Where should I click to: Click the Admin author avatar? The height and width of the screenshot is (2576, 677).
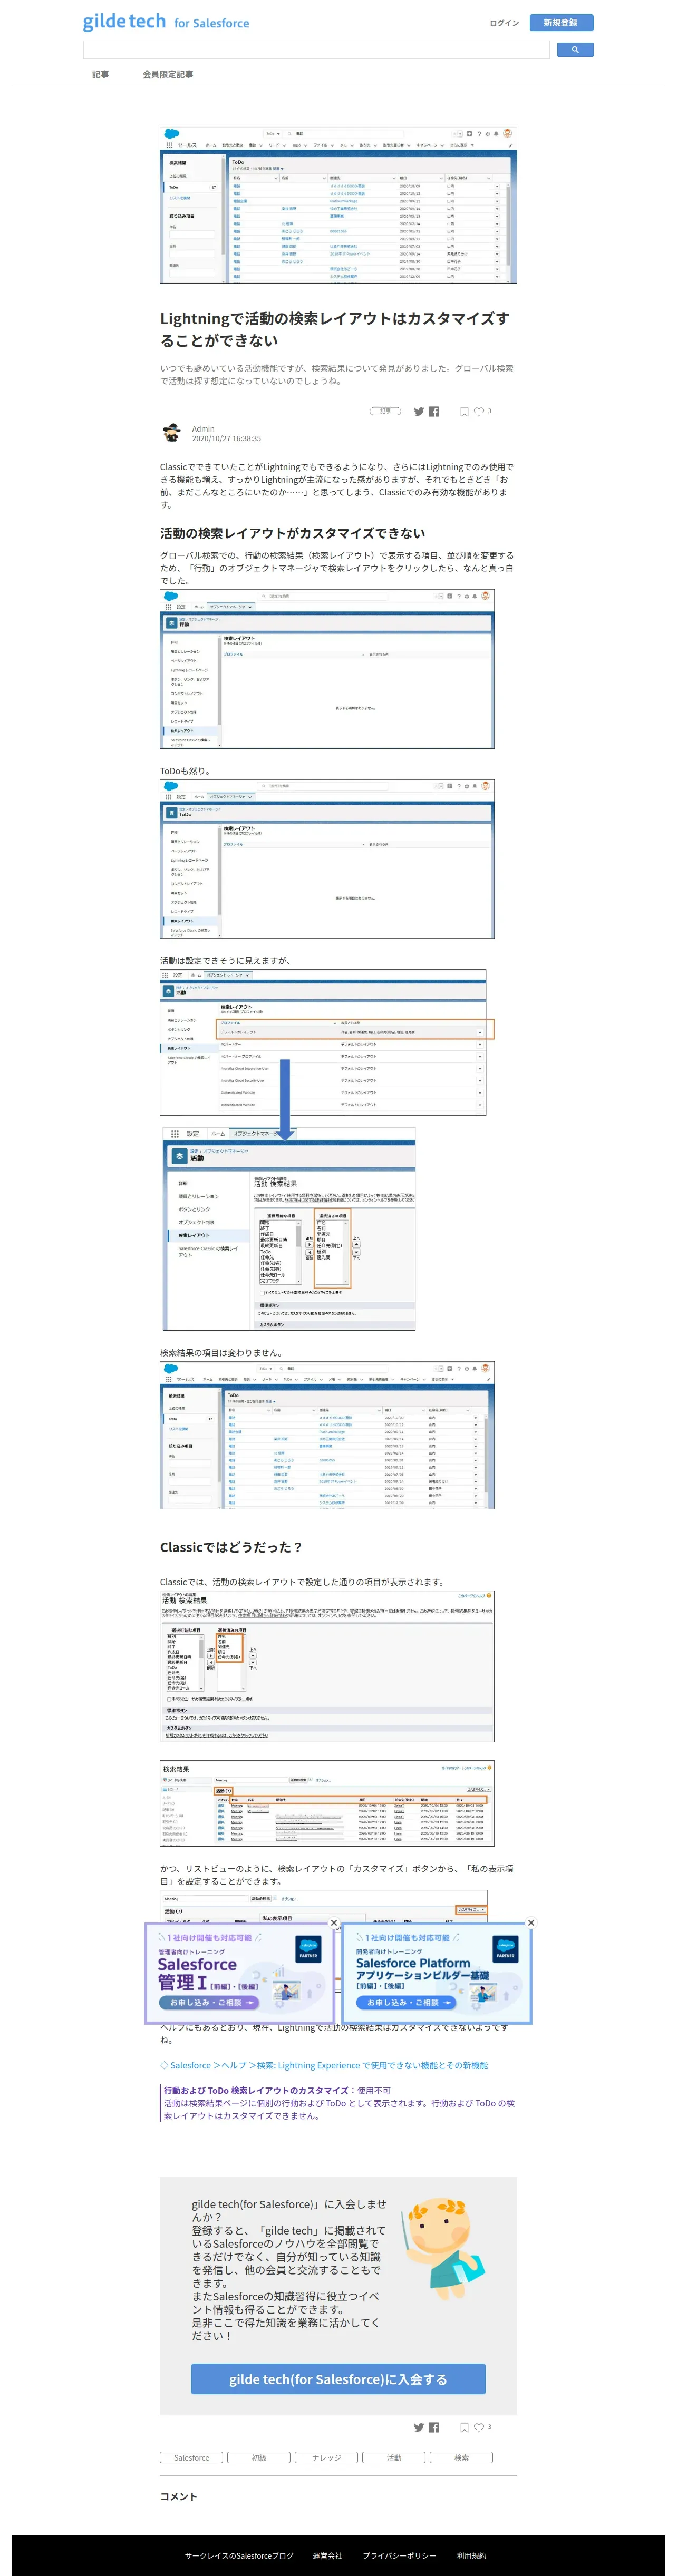click(172, 433)
